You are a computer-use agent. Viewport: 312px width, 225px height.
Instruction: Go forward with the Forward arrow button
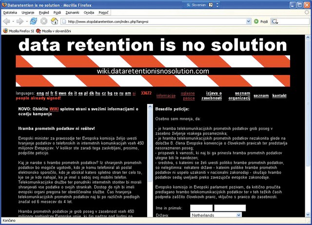coord(20,21)
